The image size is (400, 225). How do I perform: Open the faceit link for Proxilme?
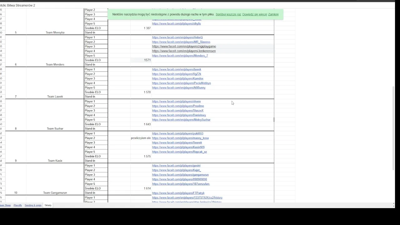tap(178, 106)
